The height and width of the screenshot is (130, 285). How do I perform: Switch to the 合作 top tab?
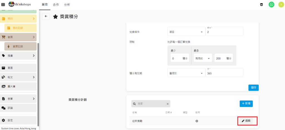pyautogui.click(x=56, y=5)
